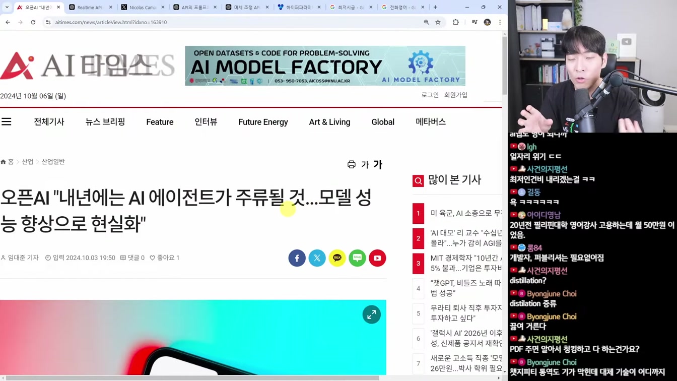Open a new browser tab
This screenshot has height=381, width=677.
(435, 7)
